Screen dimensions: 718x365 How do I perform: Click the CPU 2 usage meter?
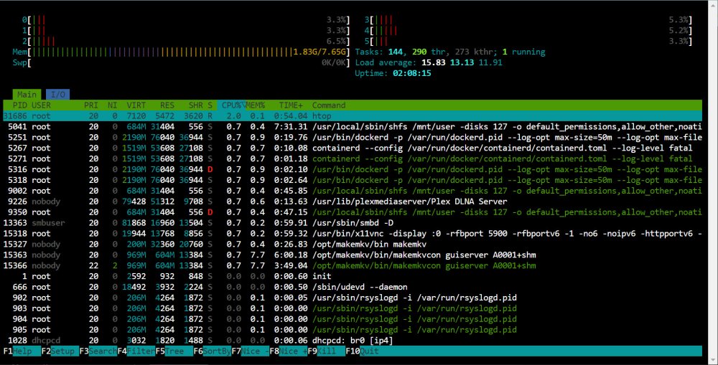186,41
